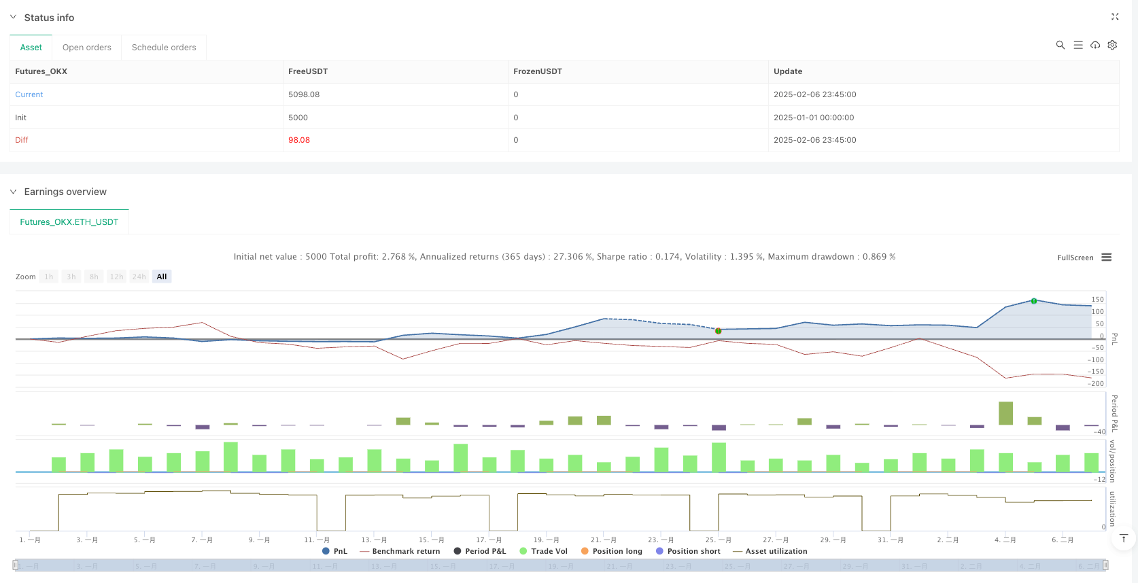Click left handle of range navigator

15,565
